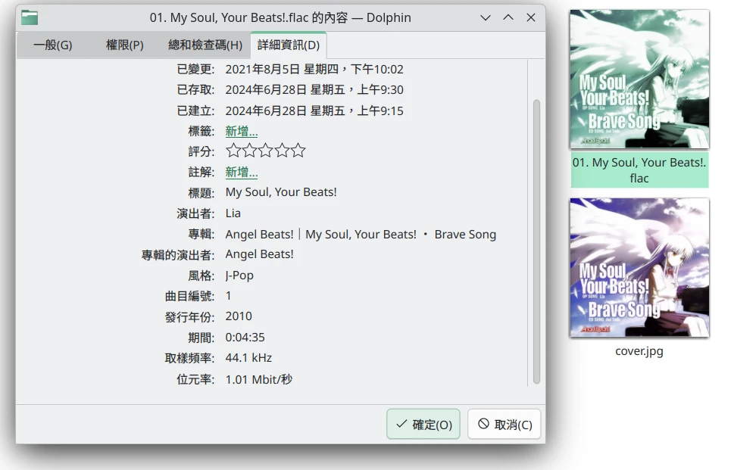Click the first rating star

233,151
